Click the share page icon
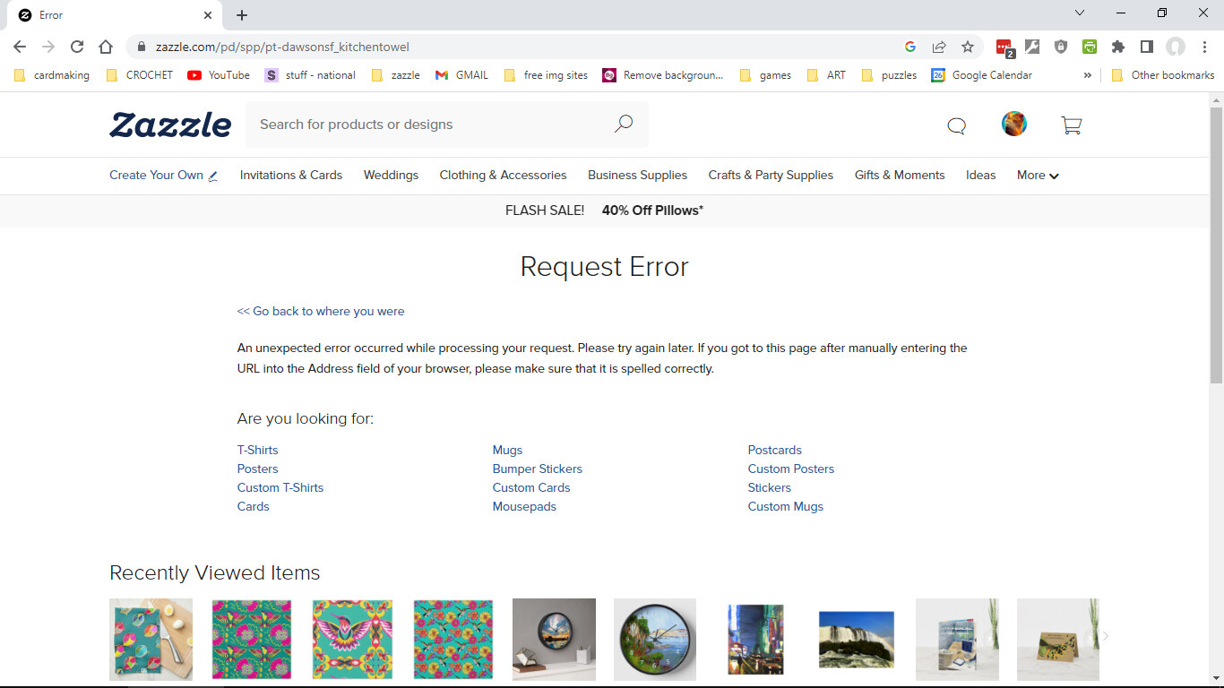This screenshot has height=688, width=1224. 939,47
